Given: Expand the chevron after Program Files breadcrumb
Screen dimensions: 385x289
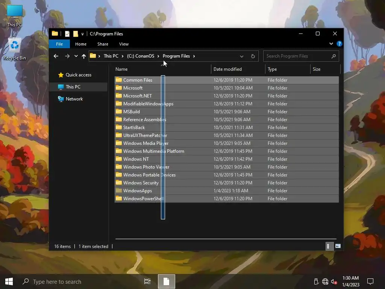Looking at the screenshot, I should click(194, 56).
